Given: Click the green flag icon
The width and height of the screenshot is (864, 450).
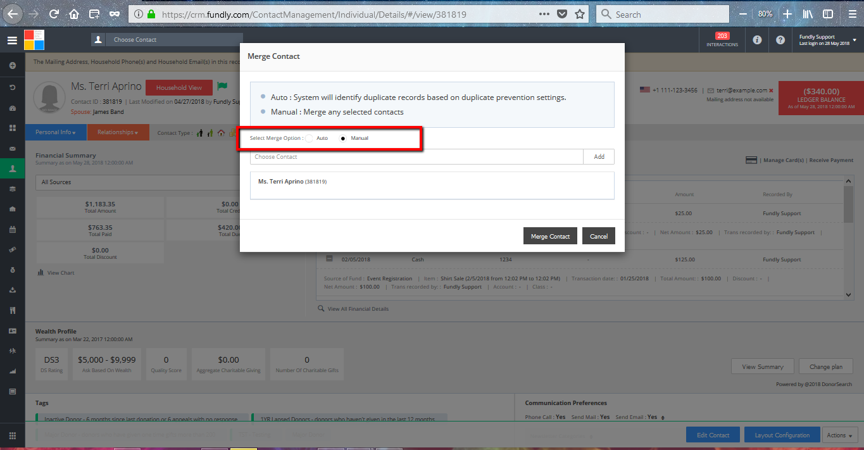Looking at the screenshot, I should (222, 87).
